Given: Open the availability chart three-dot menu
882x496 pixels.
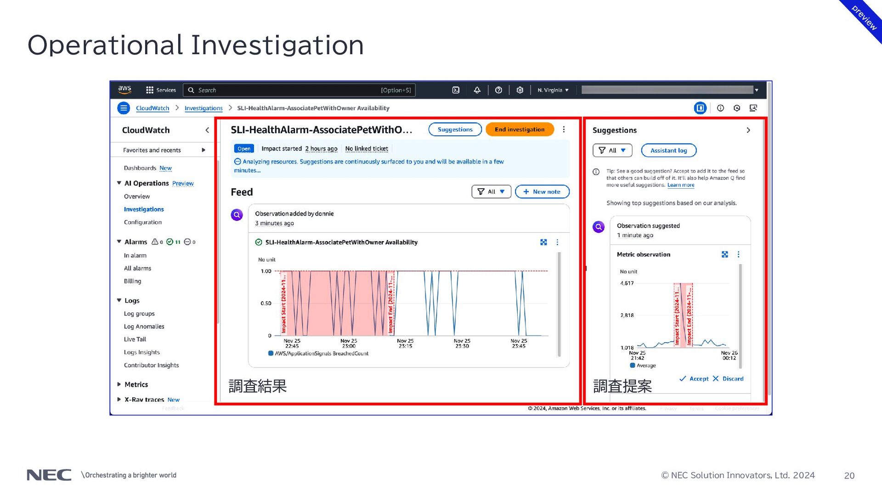Looking at the screenshot, I should coord(557,242).
